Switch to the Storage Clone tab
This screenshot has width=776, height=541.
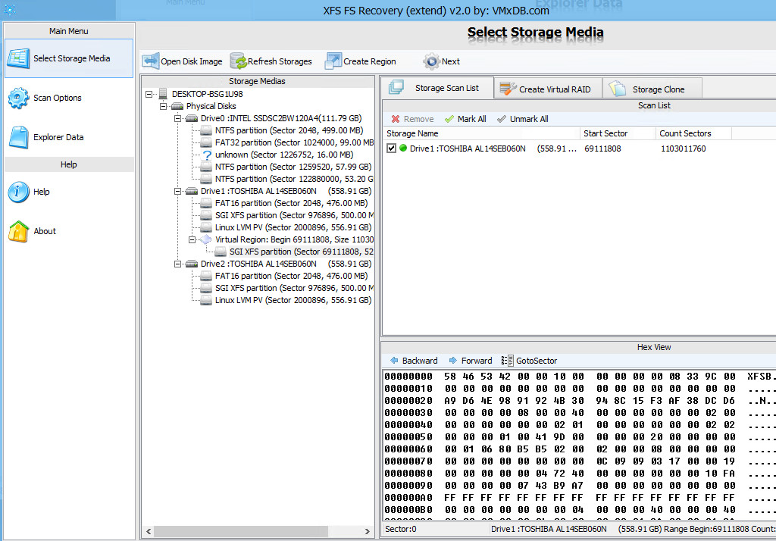(x=652, y=89)
